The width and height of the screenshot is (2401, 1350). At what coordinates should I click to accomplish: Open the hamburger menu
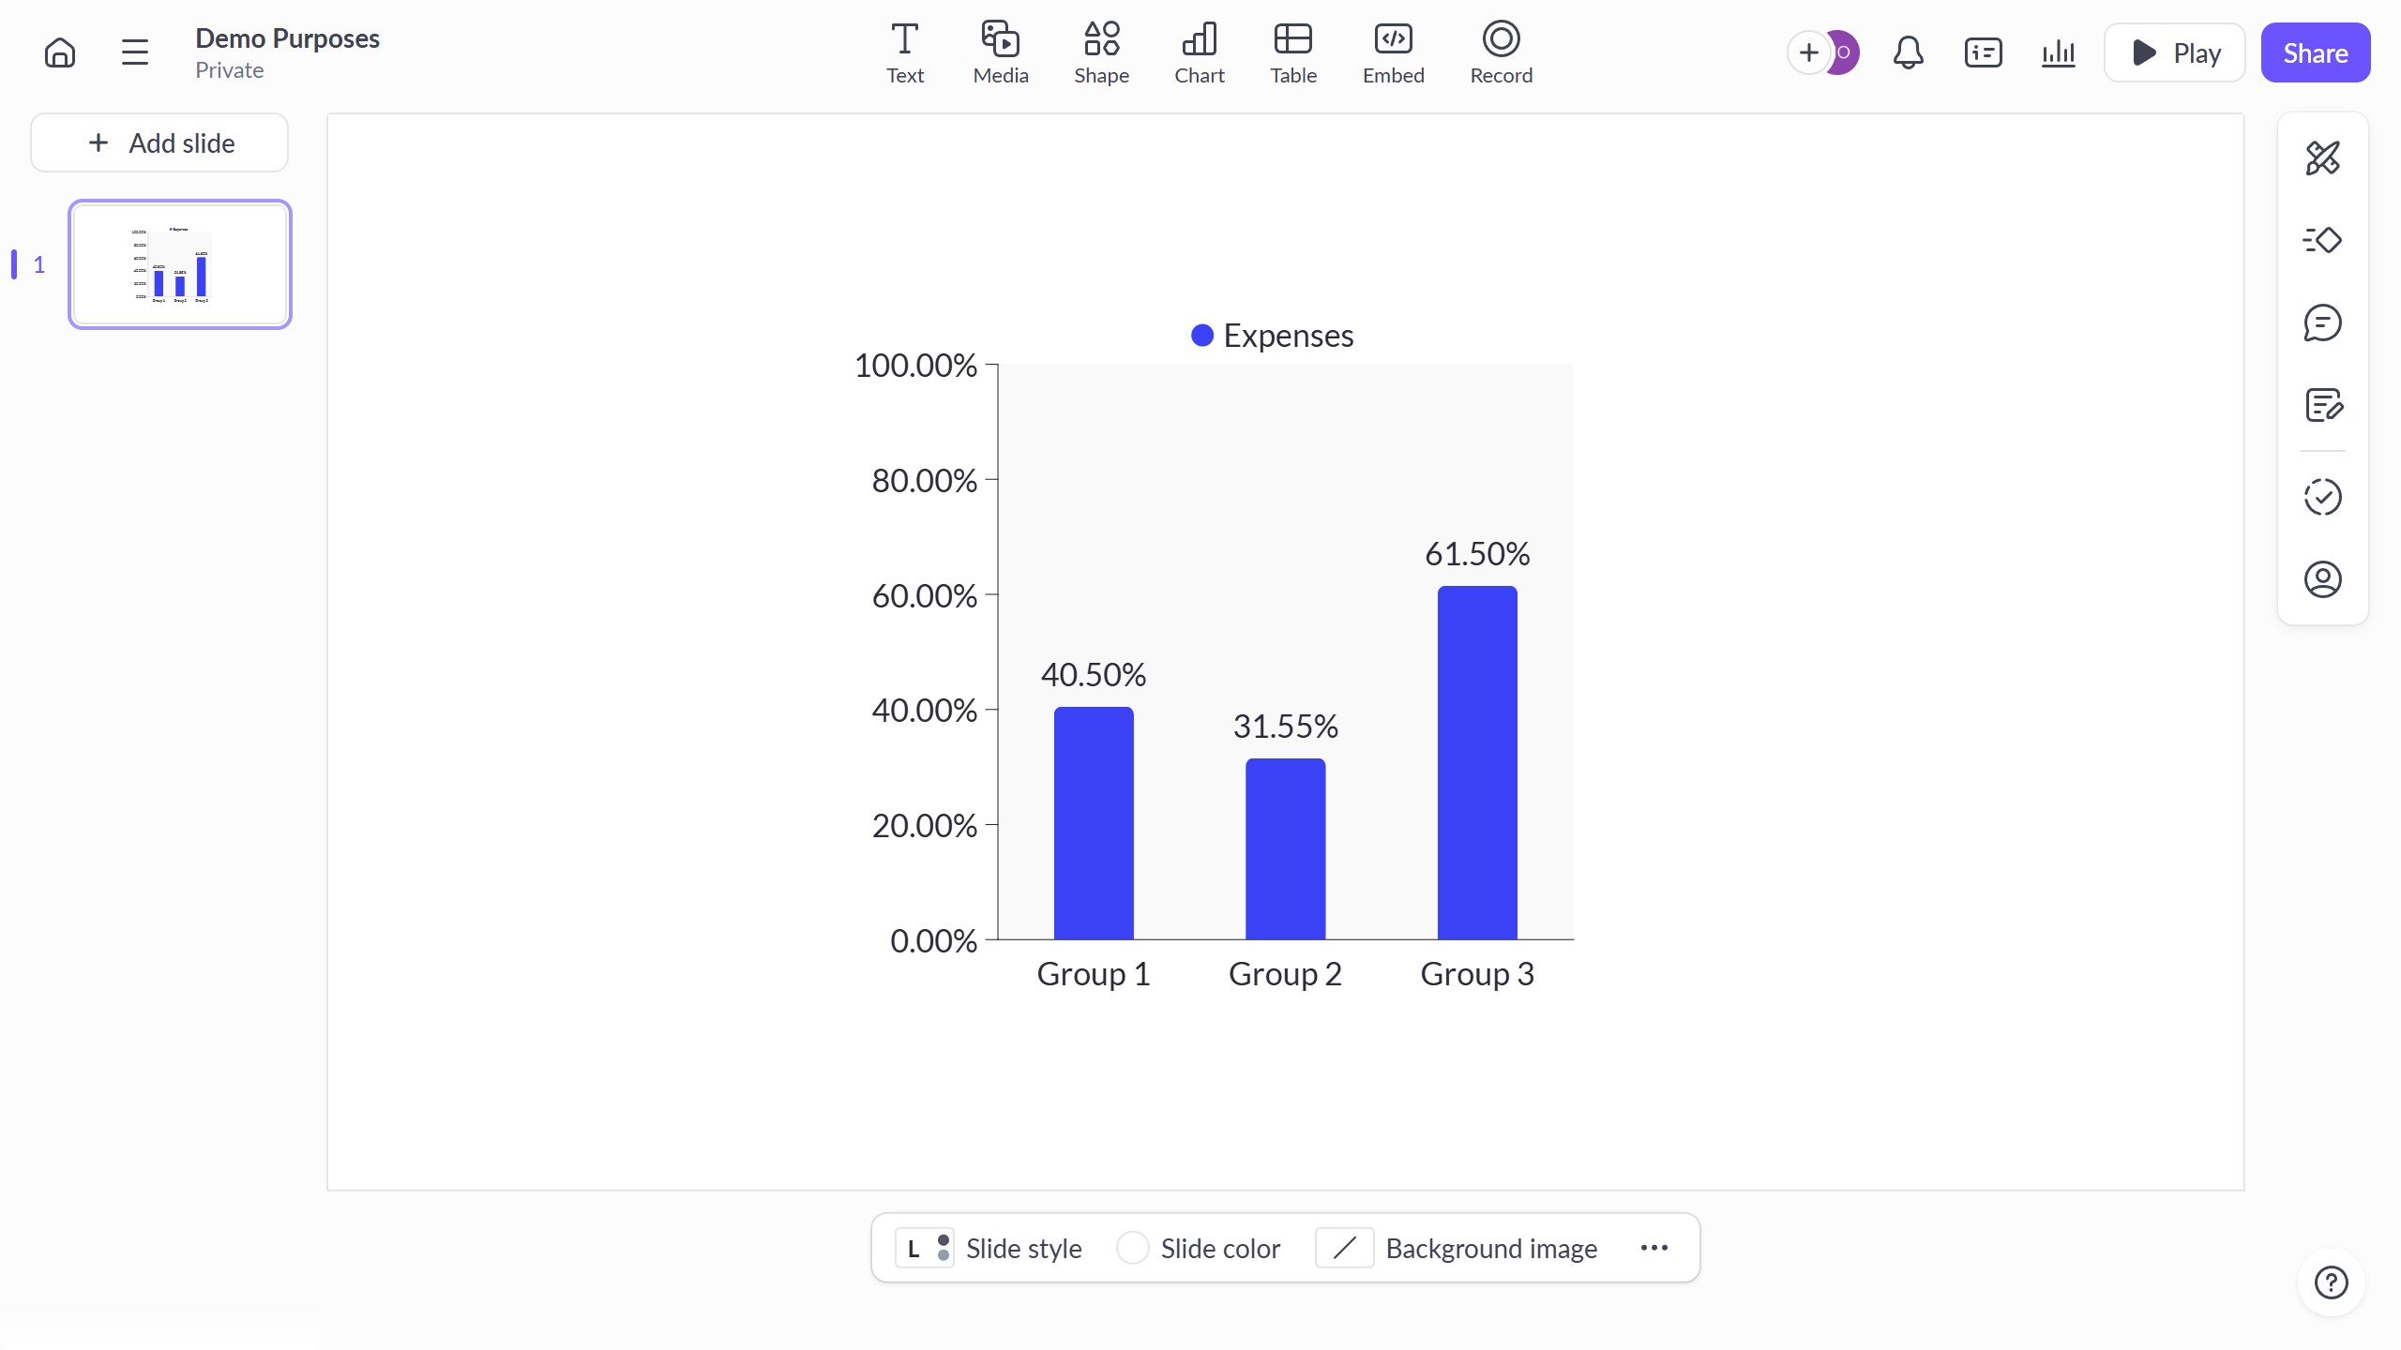click(x=135, y=52)
